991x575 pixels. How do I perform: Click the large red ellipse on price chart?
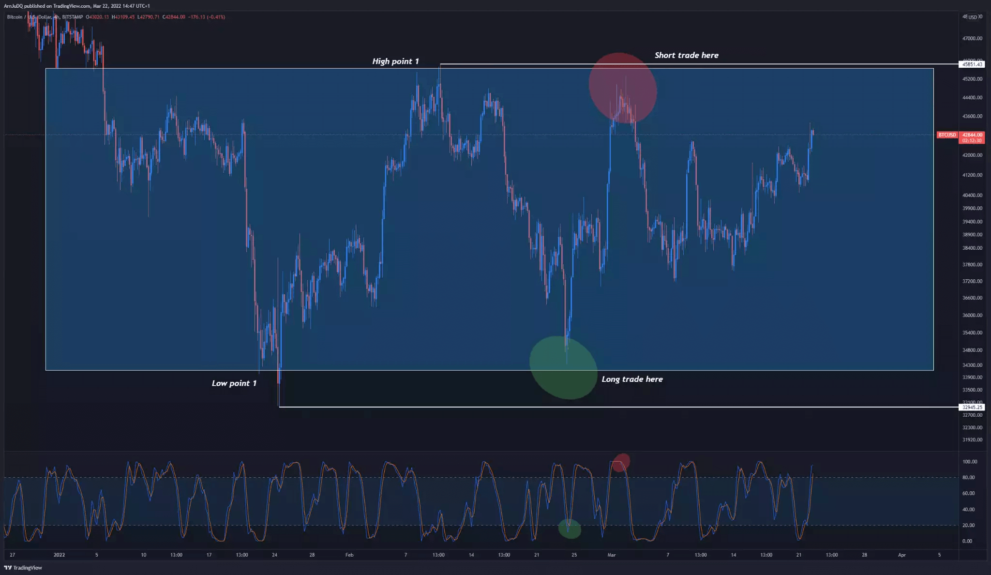point(622,87)
